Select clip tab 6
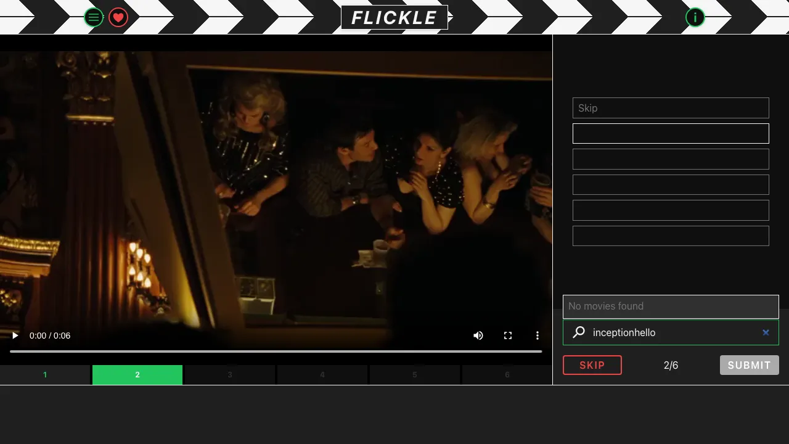The height and width of the screenshot is (444, 789). [x=507, y=375]
